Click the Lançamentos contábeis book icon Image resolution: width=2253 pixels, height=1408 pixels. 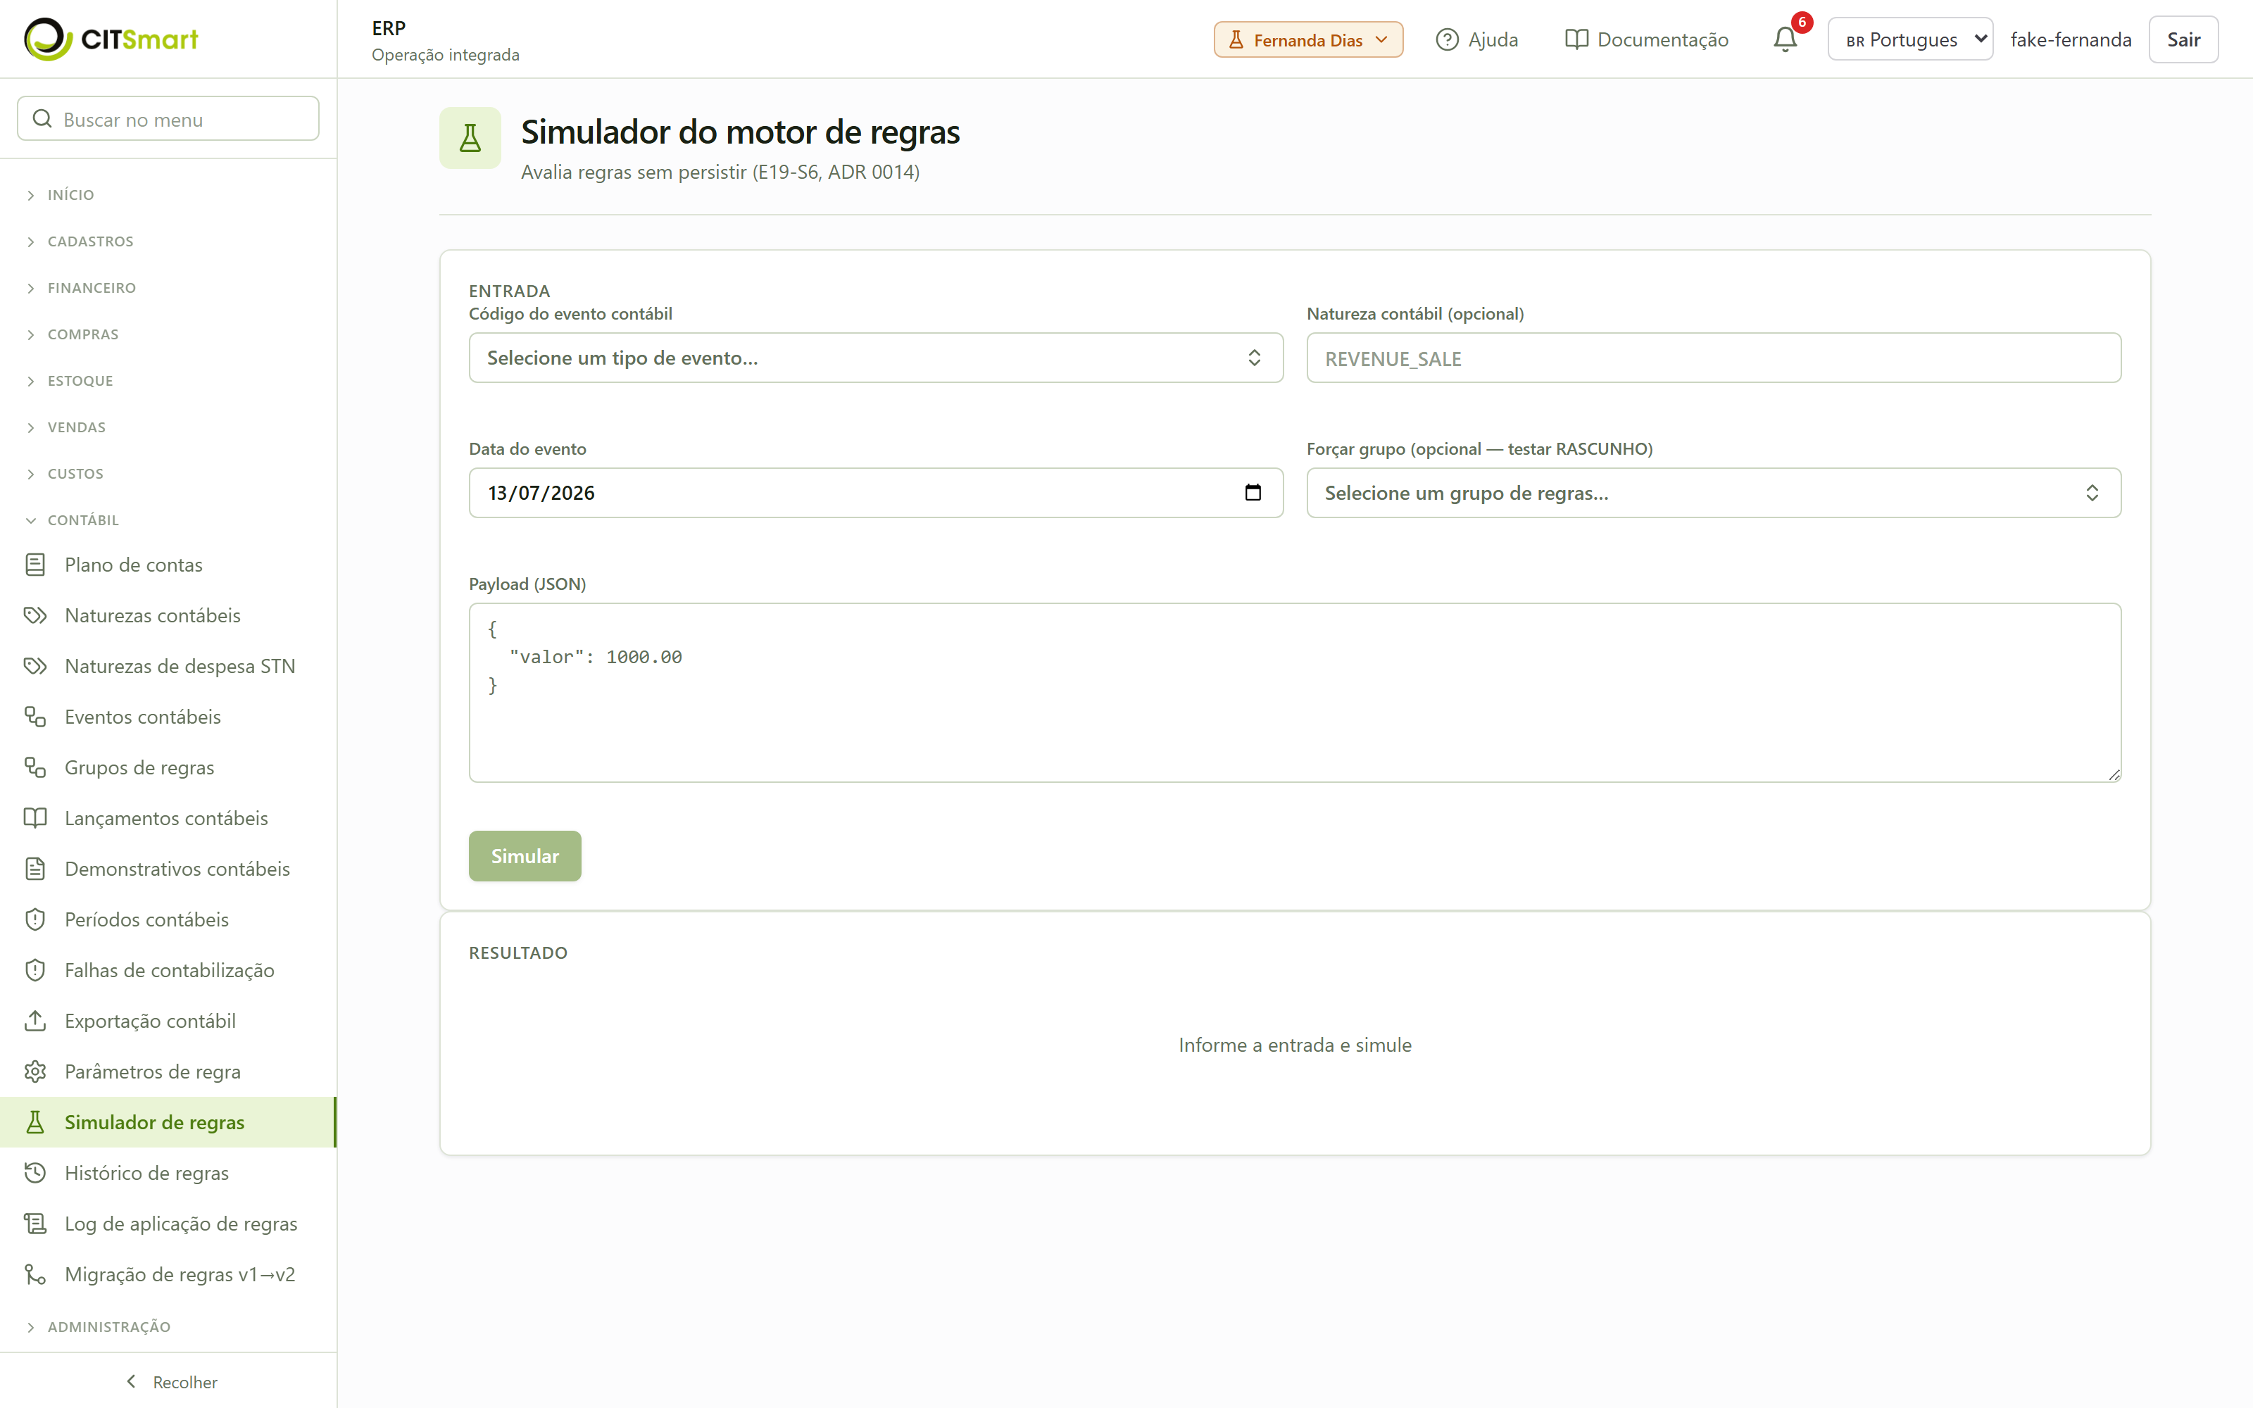[x=35, y=817]
